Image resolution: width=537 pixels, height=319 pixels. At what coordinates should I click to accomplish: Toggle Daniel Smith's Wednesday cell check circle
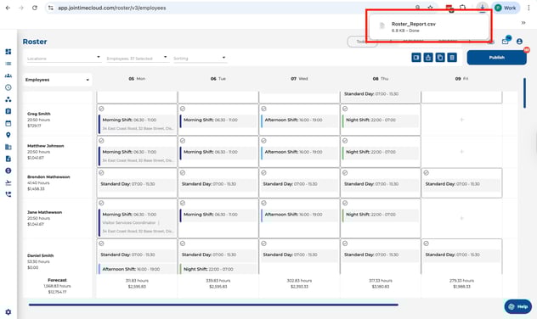click(263, 243)
